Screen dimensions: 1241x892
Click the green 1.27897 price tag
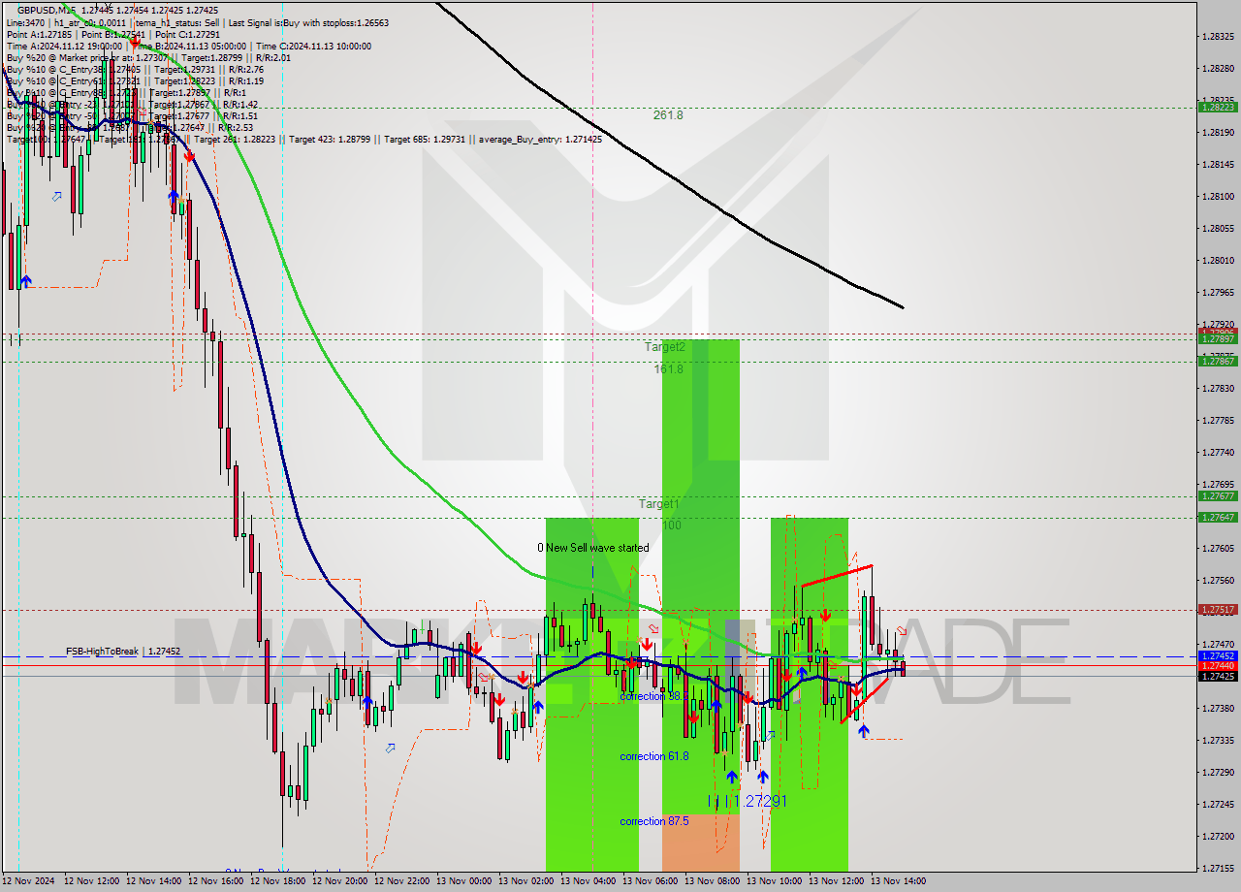[1218, 338]
